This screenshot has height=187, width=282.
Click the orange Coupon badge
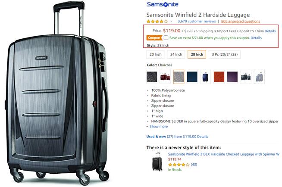[154, 38]
